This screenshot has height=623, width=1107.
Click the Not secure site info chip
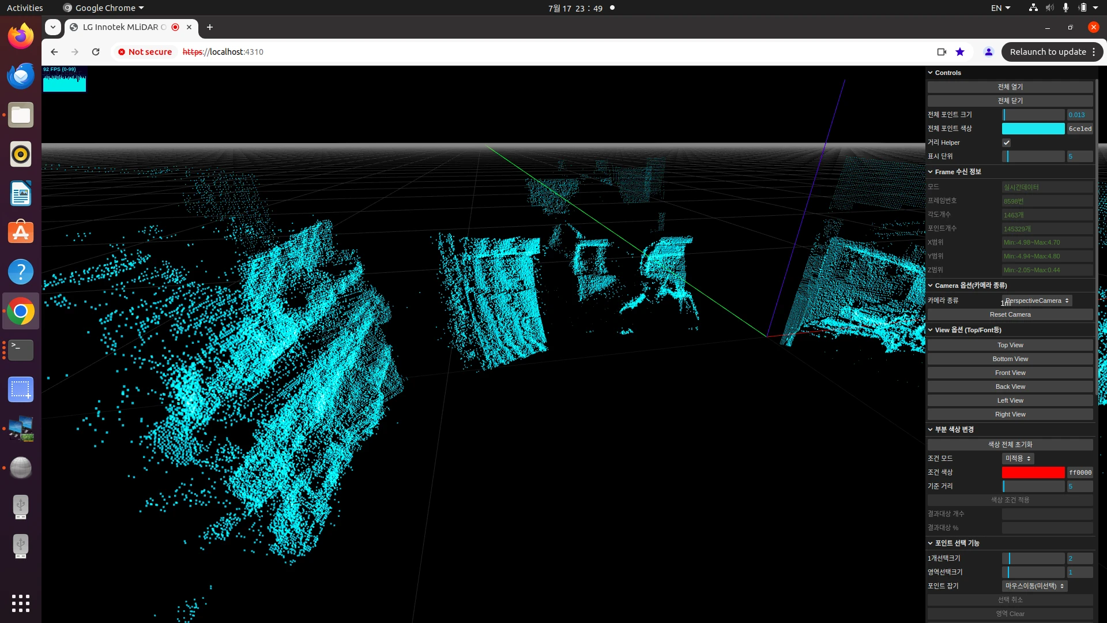pos(145,52)
